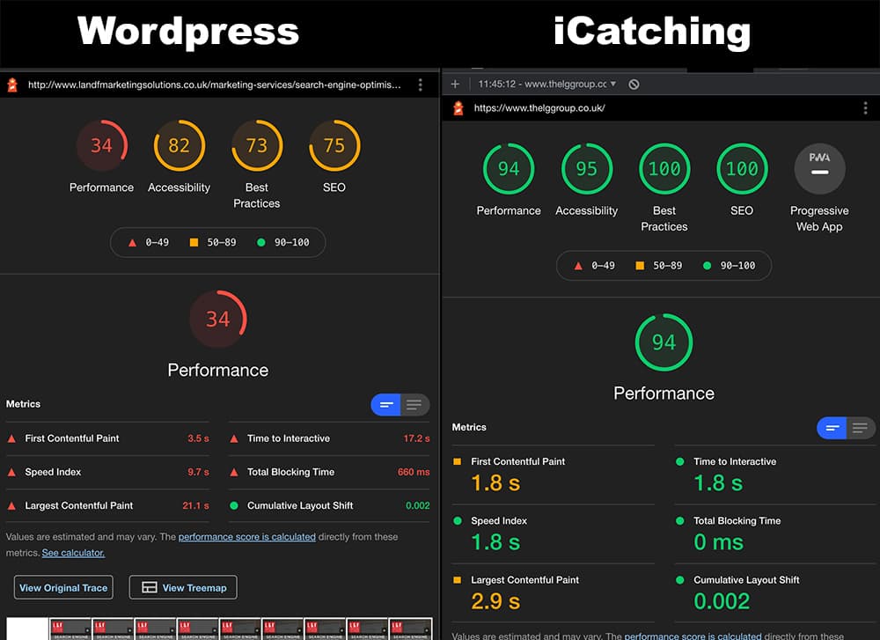This screenshot has width=880, height=640.
Task: Click View Original Trace button
Action: click(x=63, y=588)
